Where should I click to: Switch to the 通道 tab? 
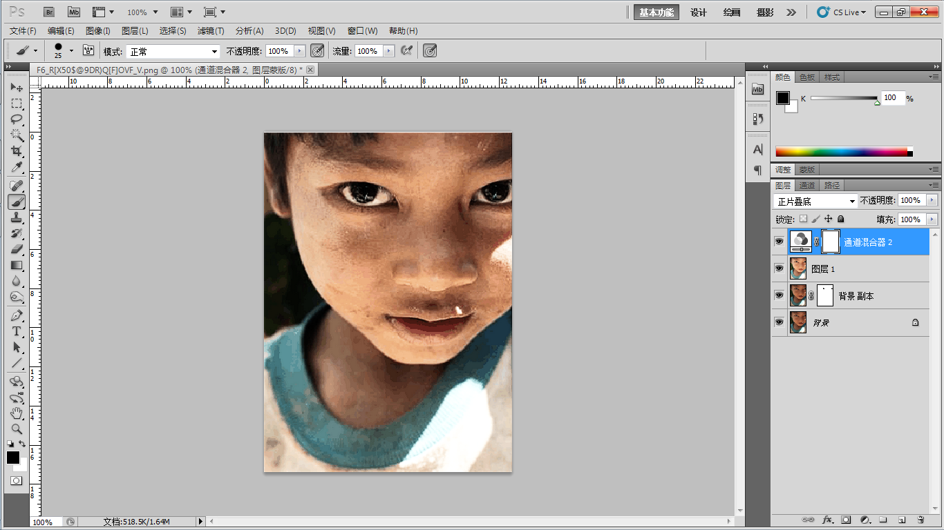click(x=807, y=186)
